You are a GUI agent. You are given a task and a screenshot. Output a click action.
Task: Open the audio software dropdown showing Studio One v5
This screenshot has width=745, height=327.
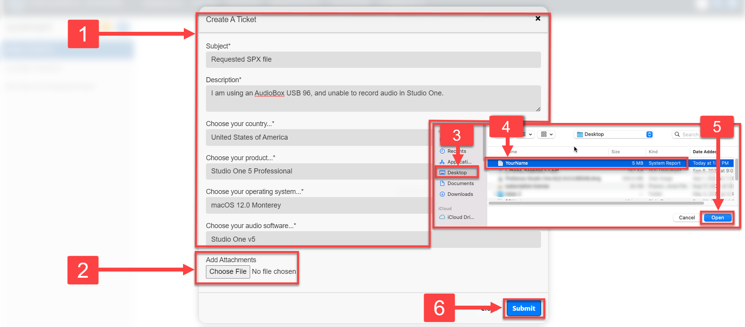(x=373, y=239)
